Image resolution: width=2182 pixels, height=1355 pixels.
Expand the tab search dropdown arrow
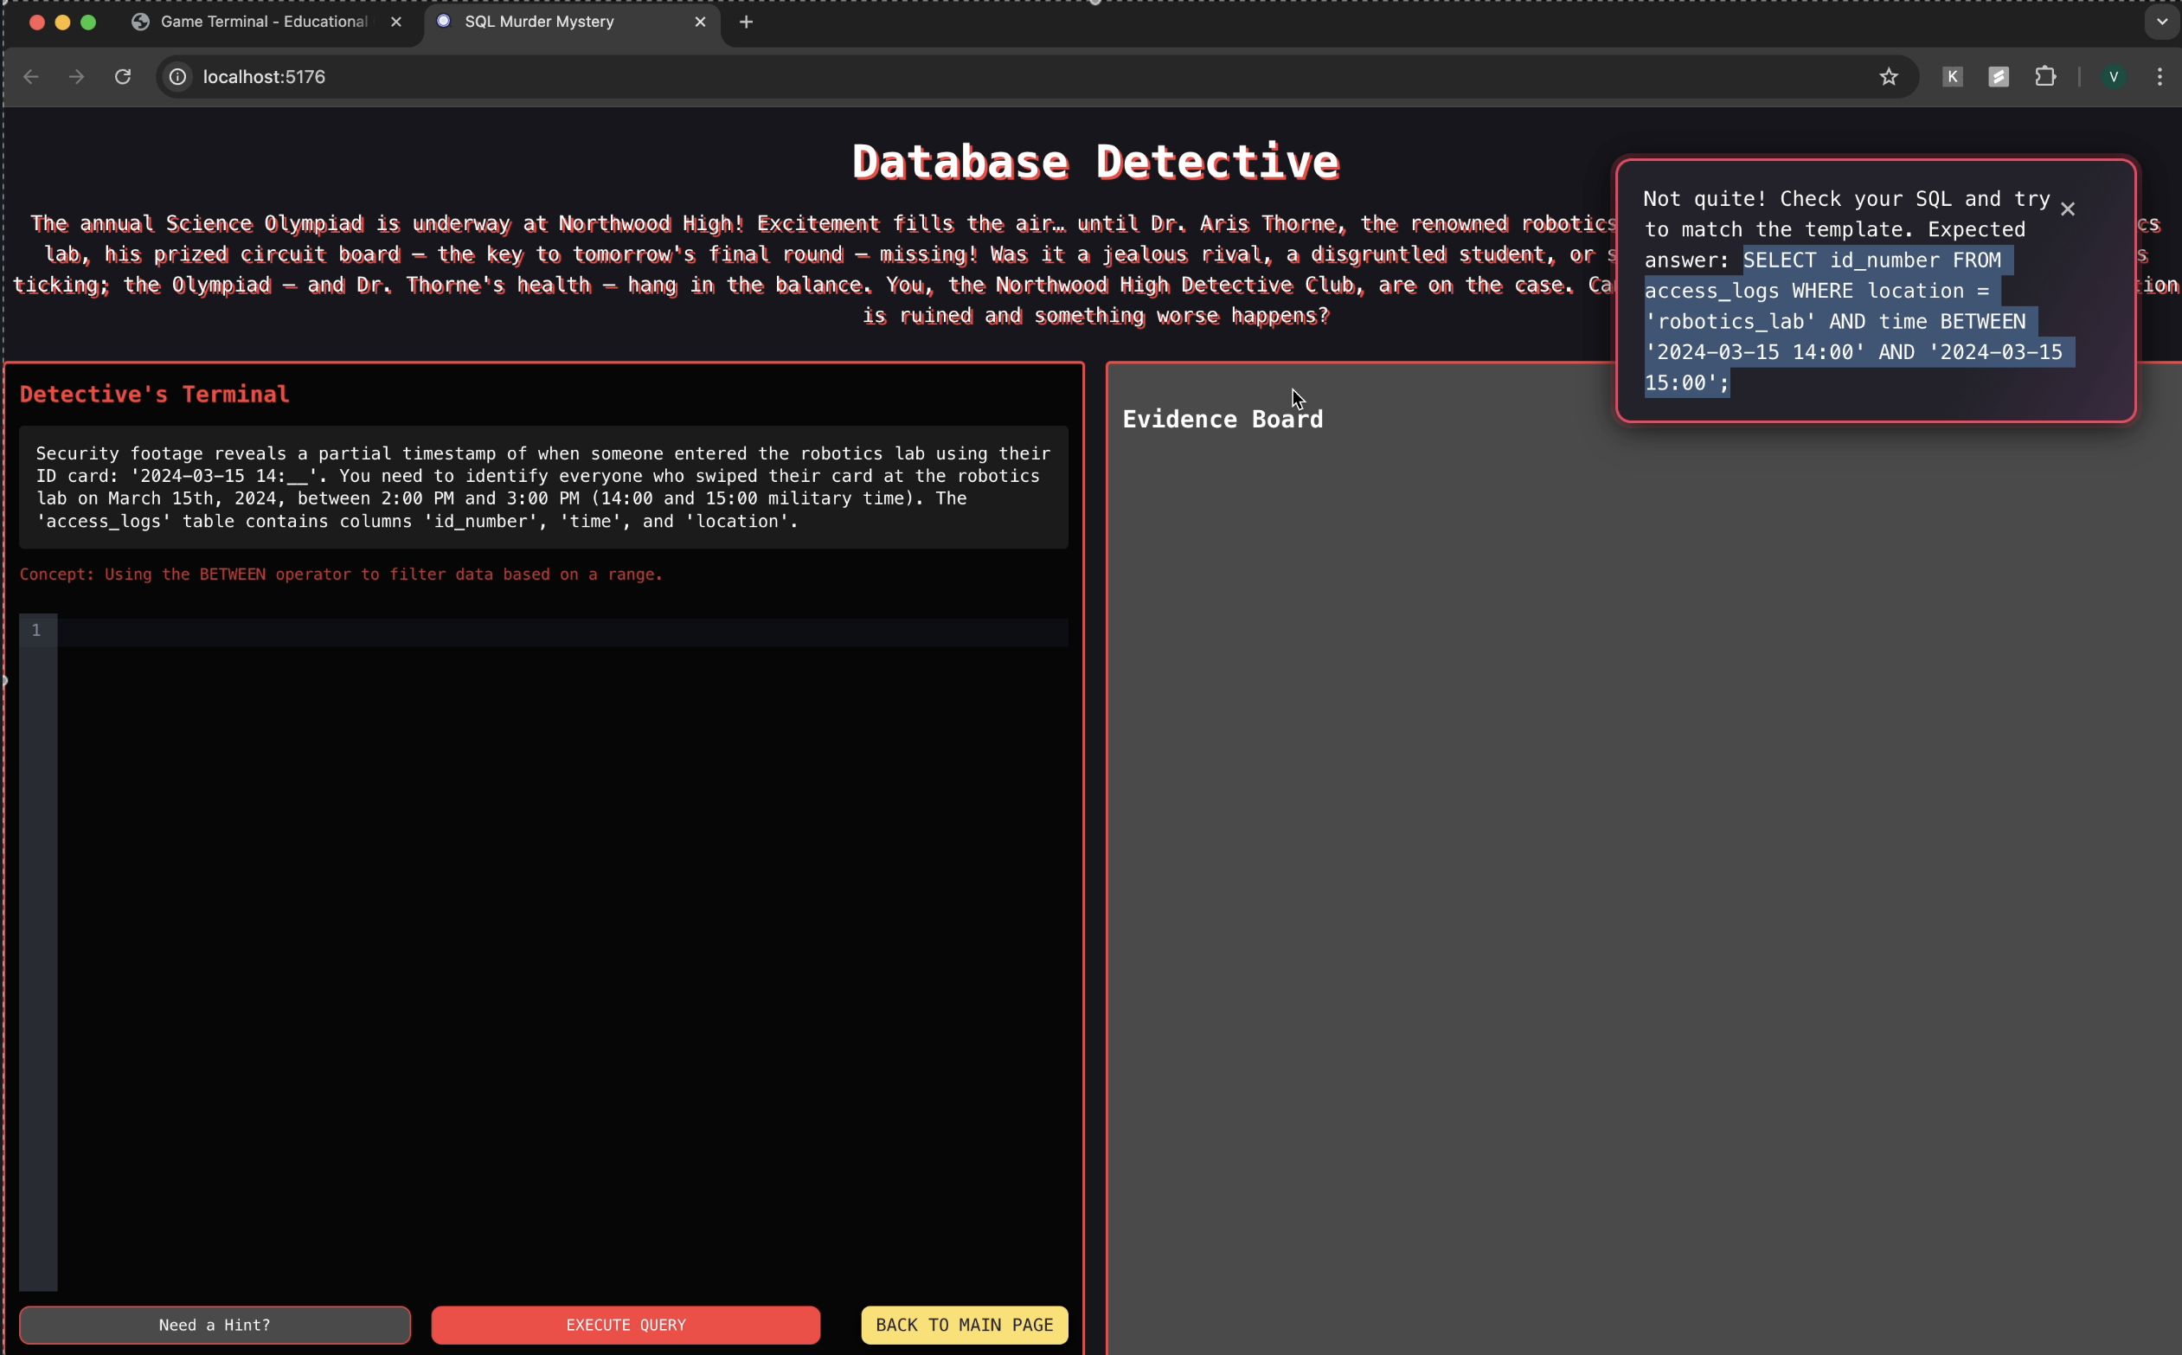click(2161, 22)
